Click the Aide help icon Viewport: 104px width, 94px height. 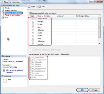[x=40, y=7]
